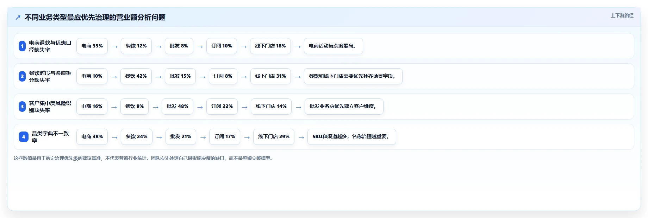Click the 餐饮 9% chip
648x218 pixels.
pos(135,107)
